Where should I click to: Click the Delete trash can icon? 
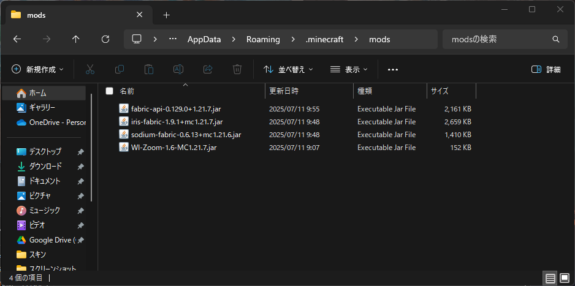(237, 69)
